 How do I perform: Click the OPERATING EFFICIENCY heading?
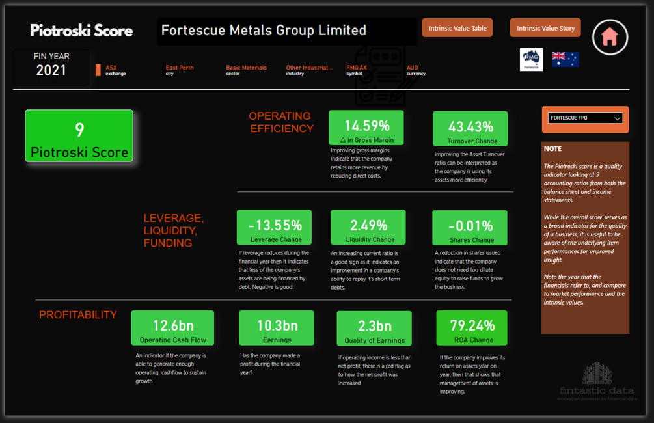pos(281,122)
